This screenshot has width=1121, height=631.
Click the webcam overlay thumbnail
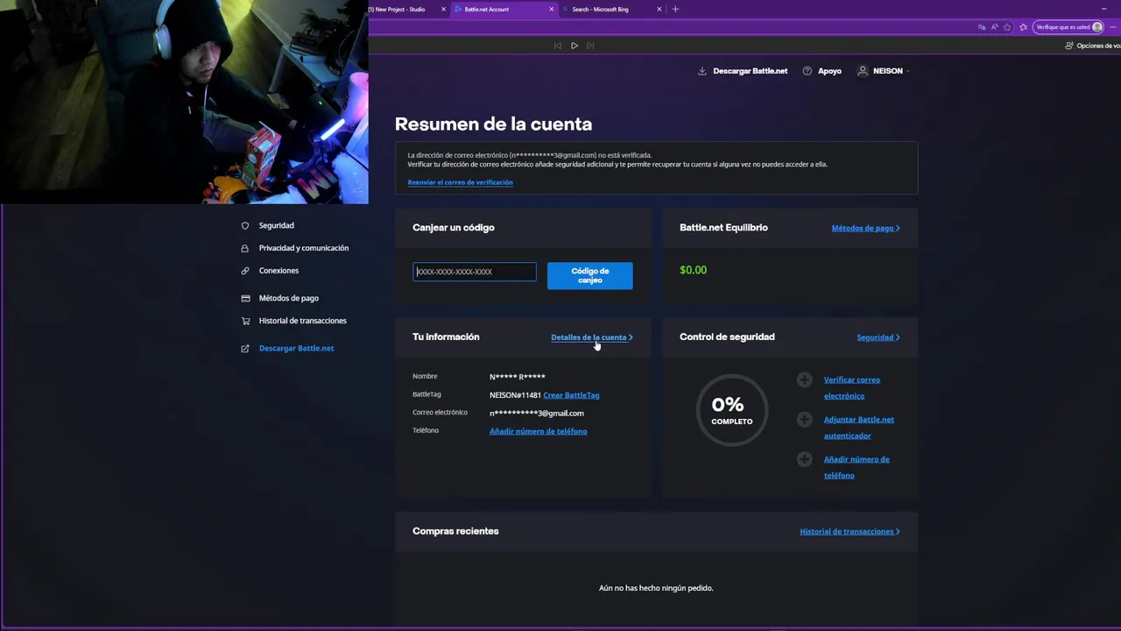(x=184, y=102)
